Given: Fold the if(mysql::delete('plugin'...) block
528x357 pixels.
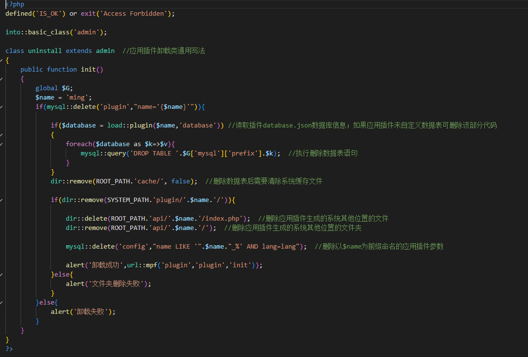Looking at the screenshot, I should pyautogui.click(x=1, y=107).
